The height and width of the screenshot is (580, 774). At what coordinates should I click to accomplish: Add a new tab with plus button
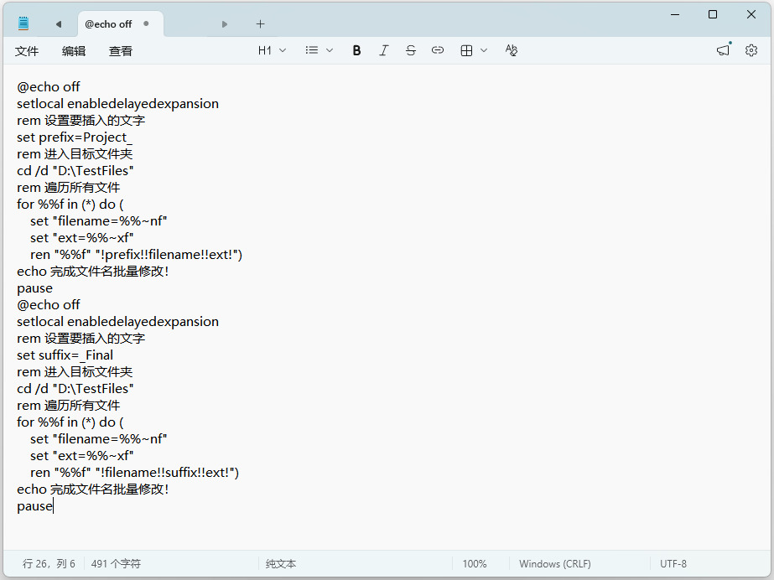click(260, 23)
